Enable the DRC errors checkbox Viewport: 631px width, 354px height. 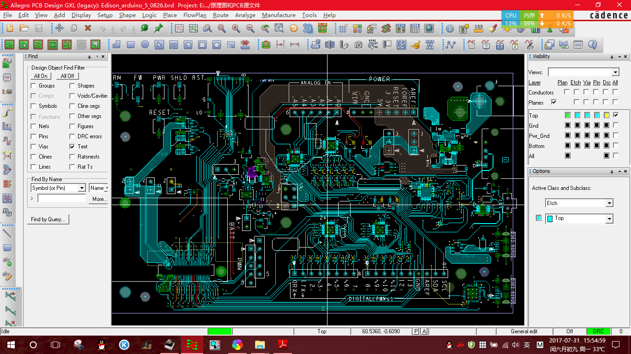pyautogui.click(x=72, y=136)
